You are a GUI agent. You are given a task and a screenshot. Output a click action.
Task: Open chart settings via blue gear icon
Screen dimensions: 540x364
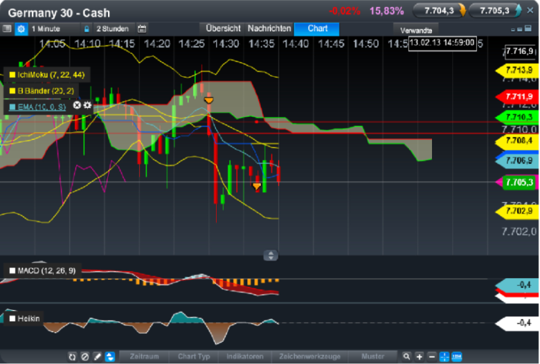[21, 29]
